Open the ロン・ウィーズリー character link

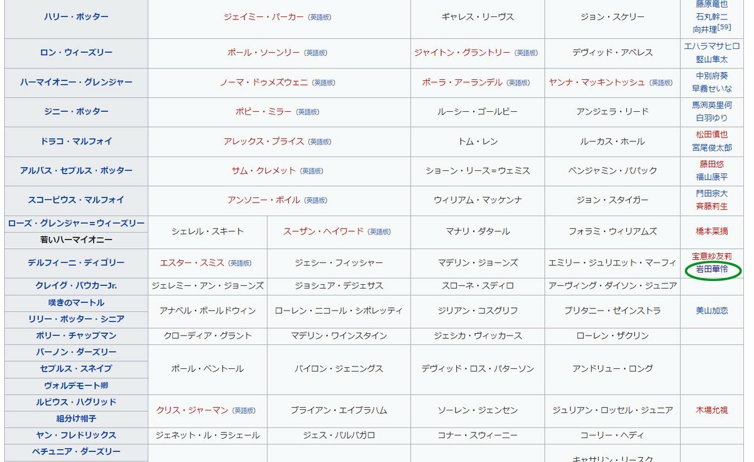(76, 53)
